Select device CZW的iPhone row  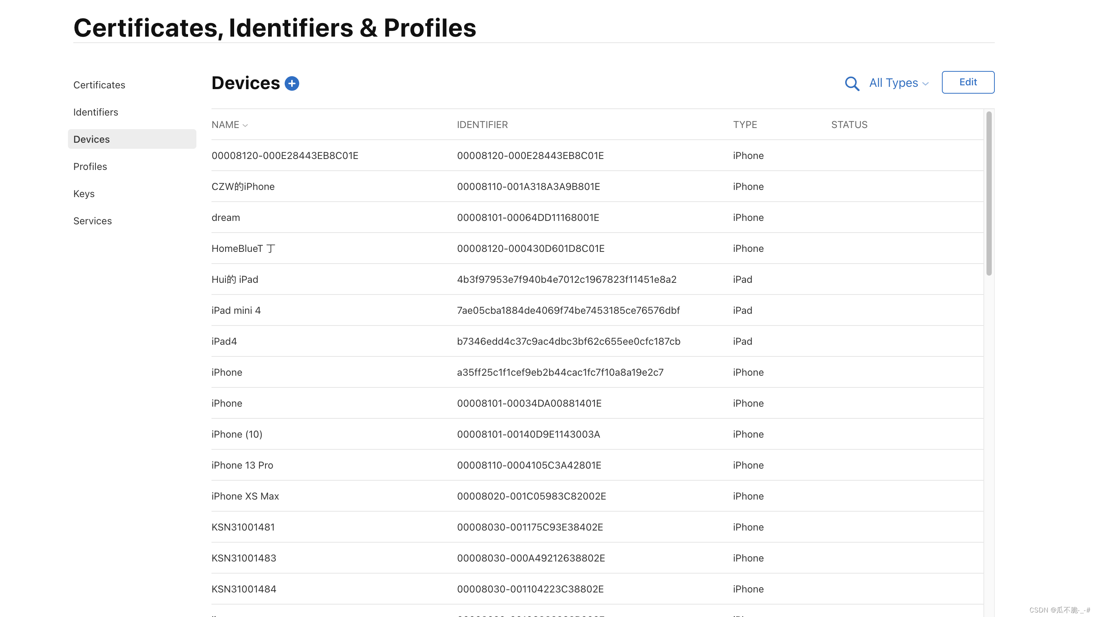pyautogui.click(x=242, y=187)
